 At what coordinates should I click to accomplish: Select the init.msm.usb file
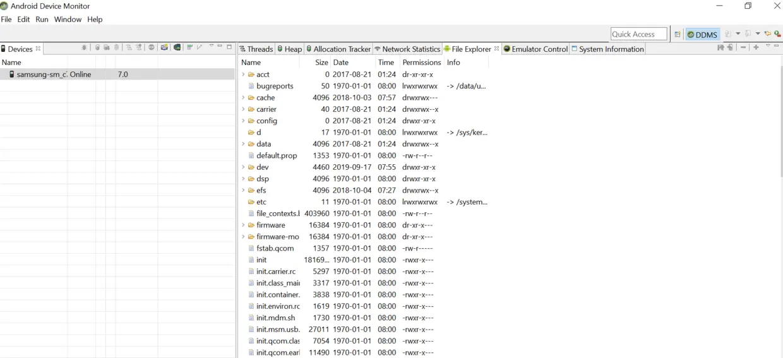(278, 330)
